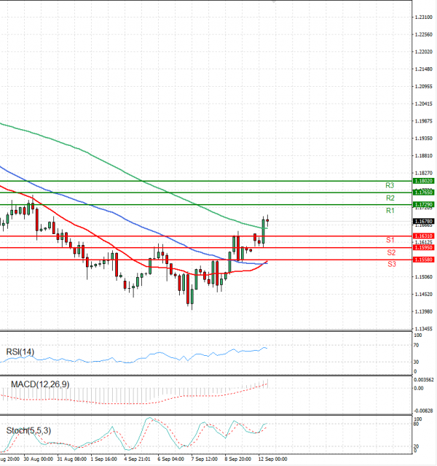
Task: Click the S1 support label
Action: point(390,240)
